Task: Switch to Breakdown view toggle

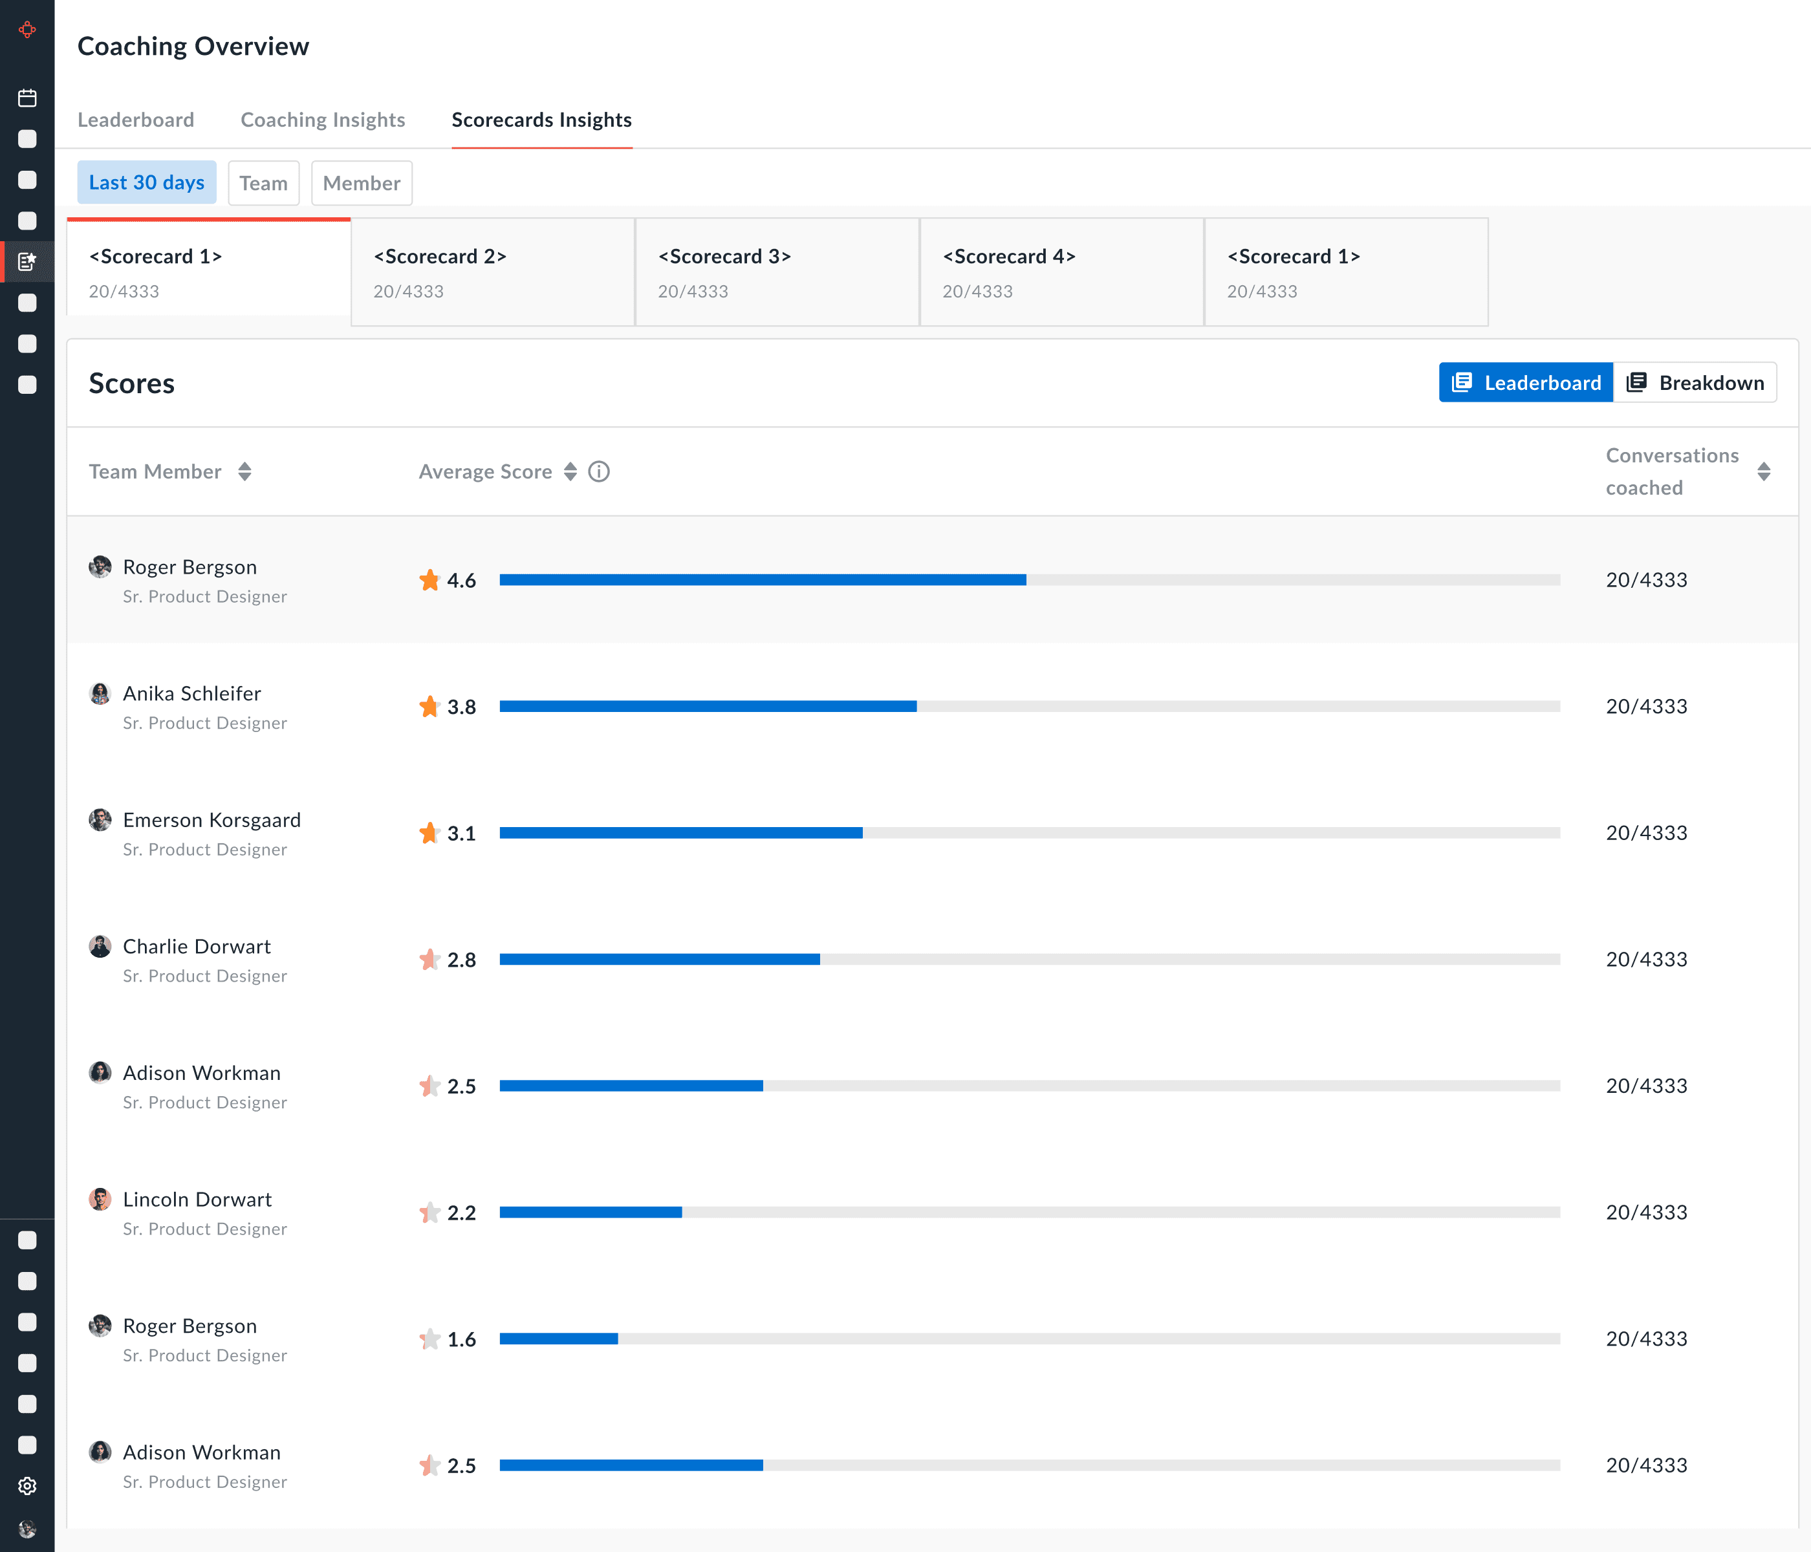Action: [1695, 383]
